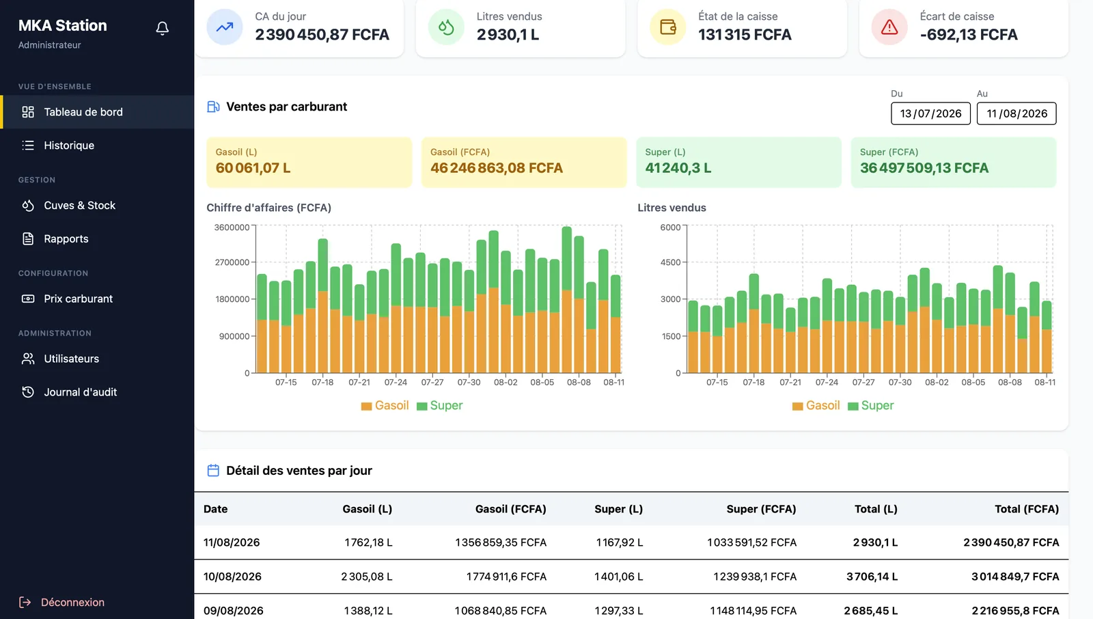1093x619 pixels.
Task: Click the calendar icon beside Détail des ventes
Action: coord(213,471)
